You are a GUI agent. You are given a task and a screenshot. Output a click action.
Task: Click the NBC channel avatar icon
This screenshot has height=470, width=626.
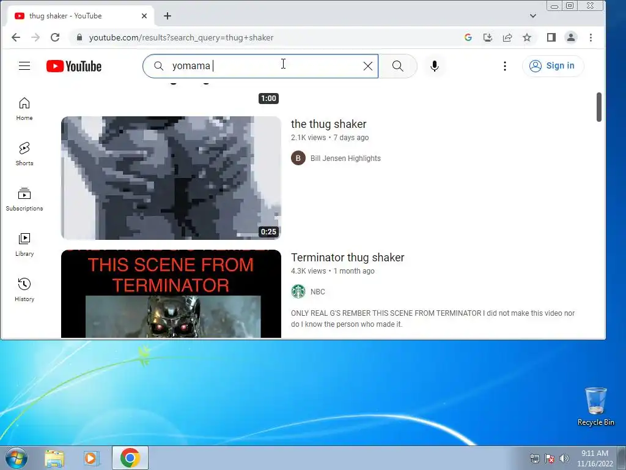(298, 292)
